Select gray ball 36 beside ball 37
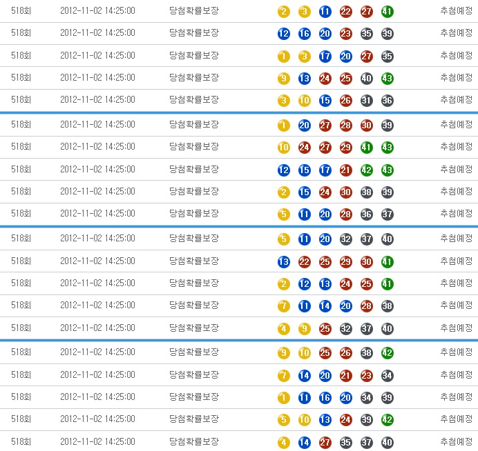Screen dimensions: 478x451 click(366, 214)
